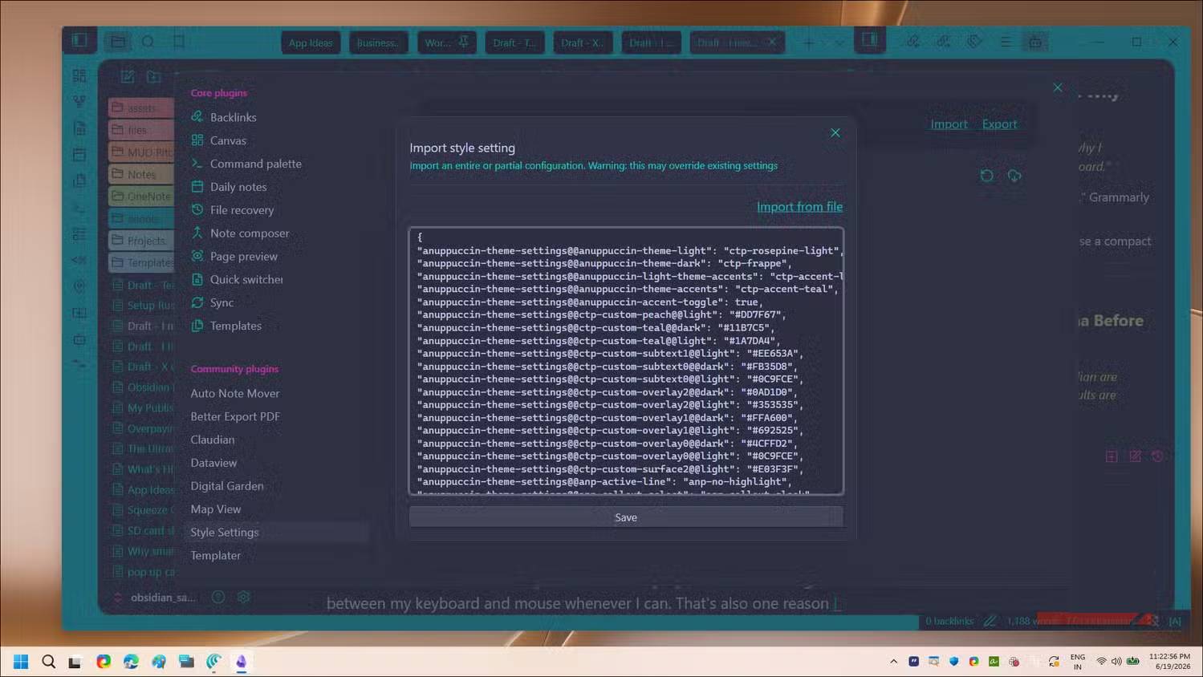Open Auto Note Mover plugin settings
Viewport: 1203px width, 677px height.
(235, 393)
